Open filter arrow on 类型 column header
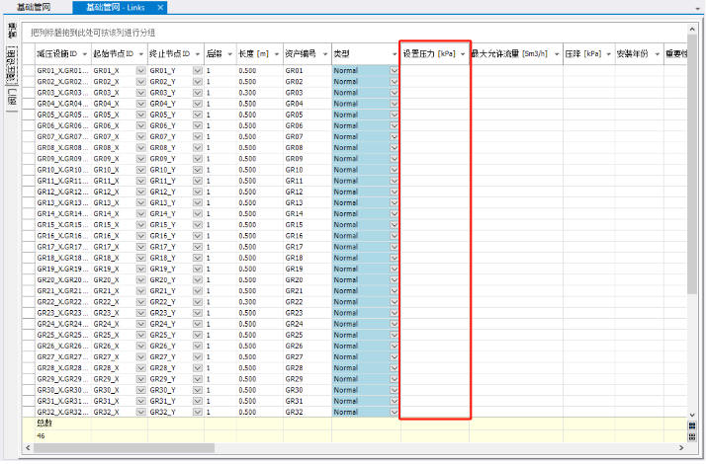Screen dimensions: 707x464 pos(393,53)
